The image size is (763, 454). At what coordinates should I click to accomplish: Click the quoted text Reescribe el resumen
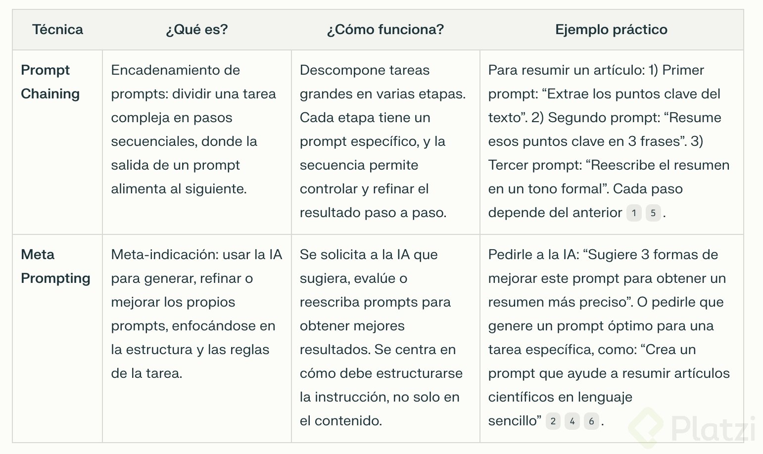click(660, 165)
